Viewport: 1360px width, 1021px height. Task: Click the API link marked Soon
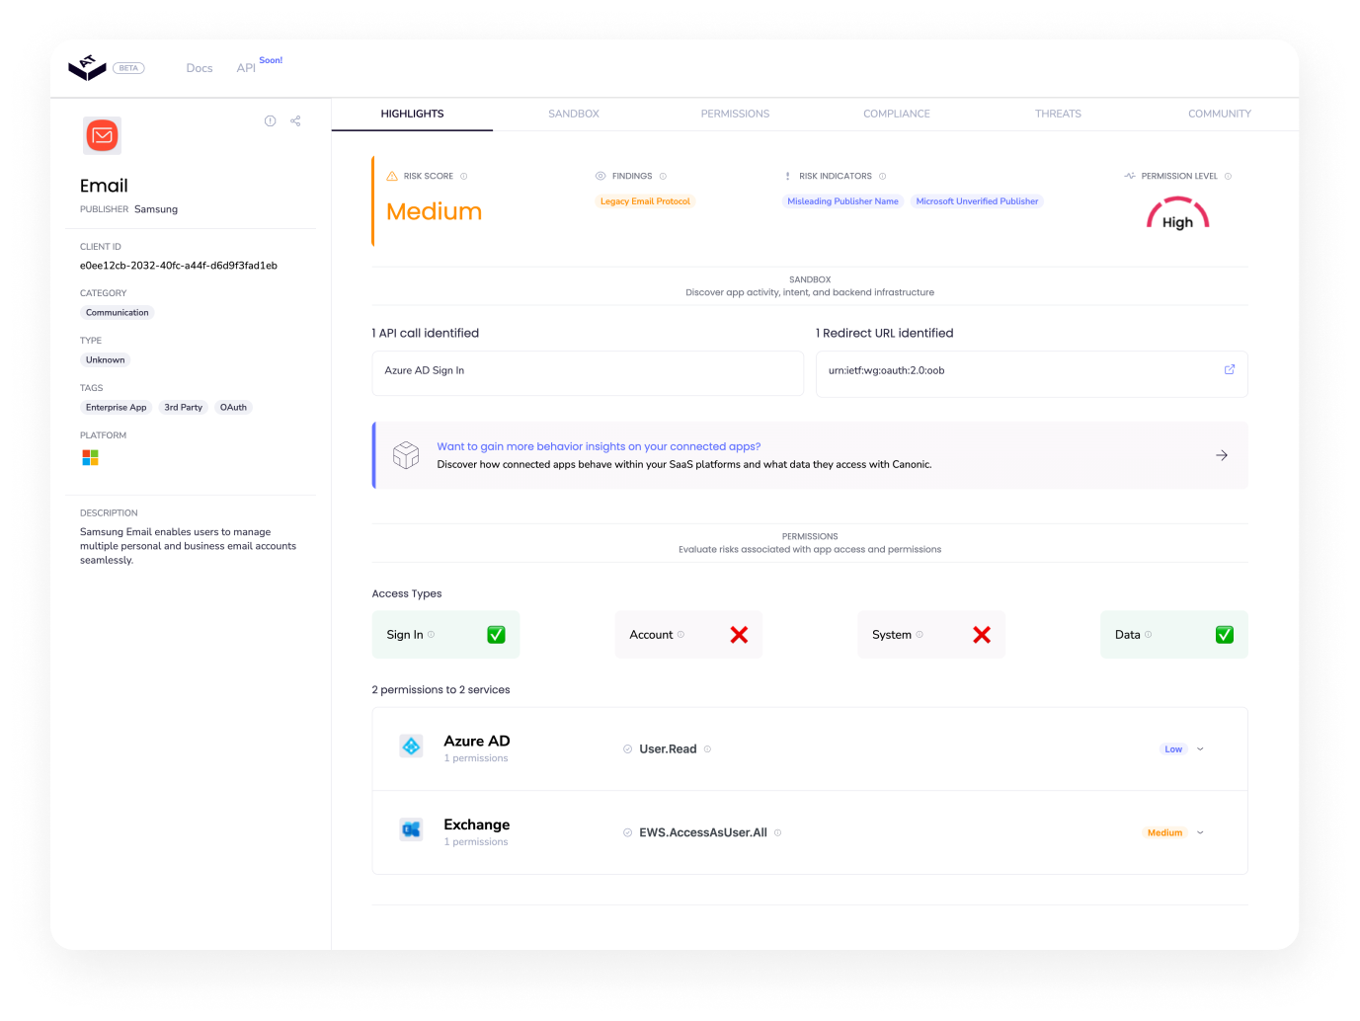point(246,68)
